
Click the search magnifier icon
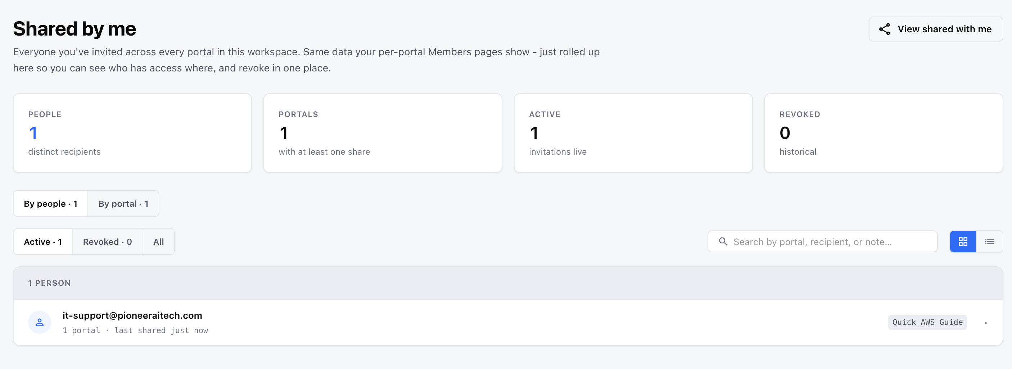pos(723,241)
